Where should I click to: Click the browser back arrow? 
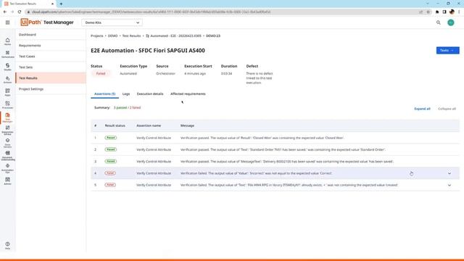tap(5, 12)
